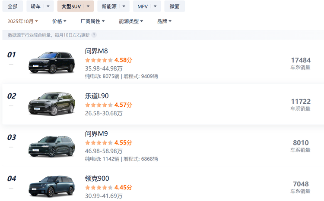Open the 轿车 category dropdown arrow
Image resolution: width=324 pixels, height=201 pixels.
coord(48,6)
